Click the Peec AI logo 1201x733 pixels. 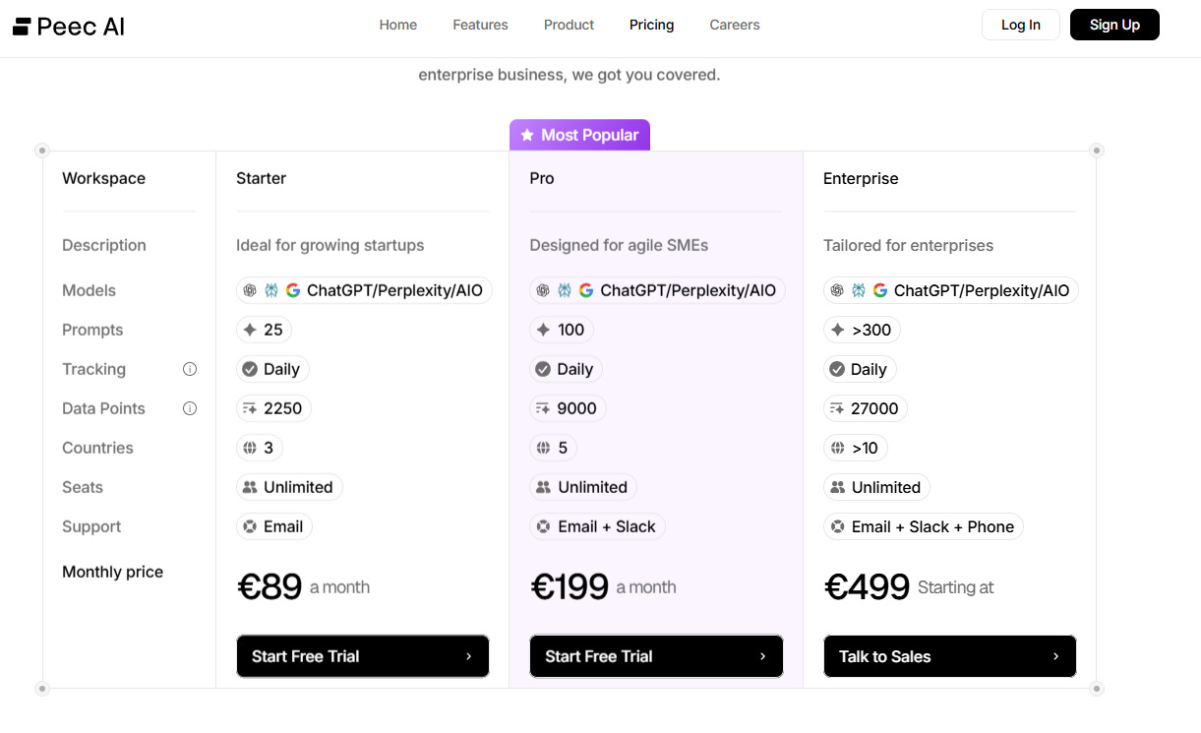click(x=69, y=26)
